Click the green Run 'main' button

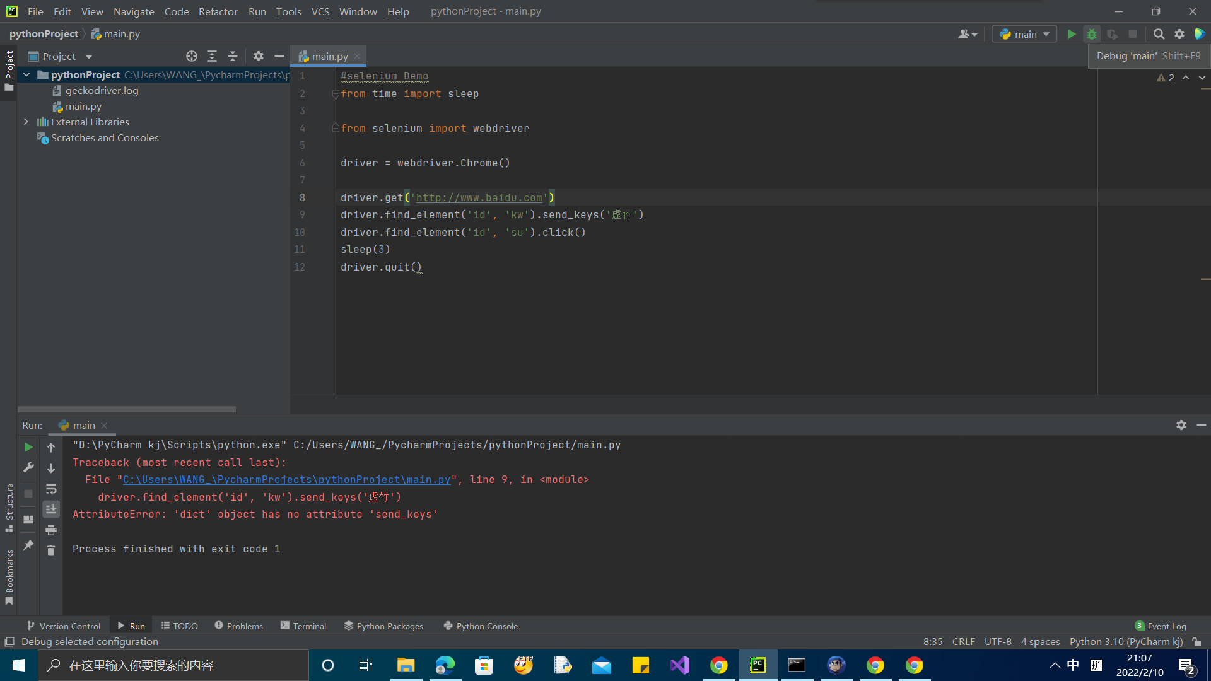pos(1072,34)
